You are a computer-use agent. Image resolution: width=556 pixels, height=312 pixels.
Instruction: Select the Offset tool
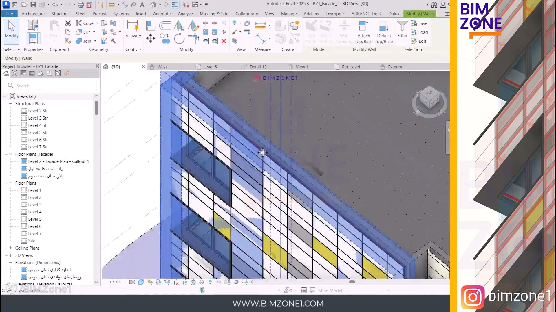(165, 26)
